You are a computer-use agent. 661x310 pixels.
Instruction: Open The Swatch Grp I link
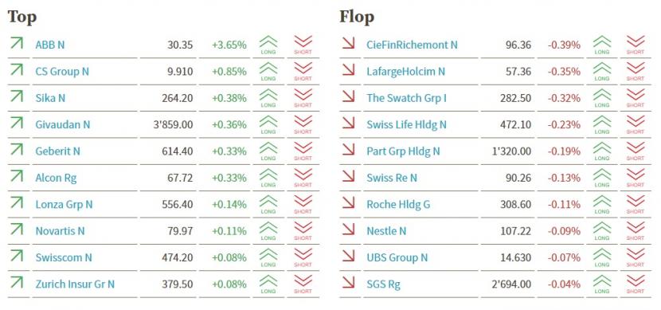click(x=406, y=98)
